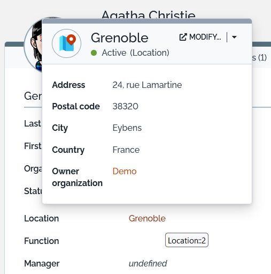Select the address value 24, rue Lamartine
Screen dimensions: 271x274
pos(147,85)
